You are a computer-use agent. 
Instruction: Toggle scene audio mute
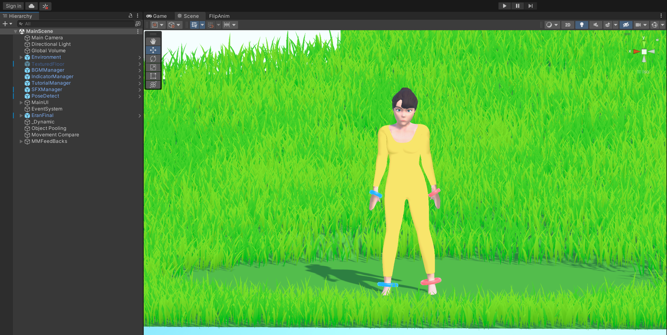(596, 25)
